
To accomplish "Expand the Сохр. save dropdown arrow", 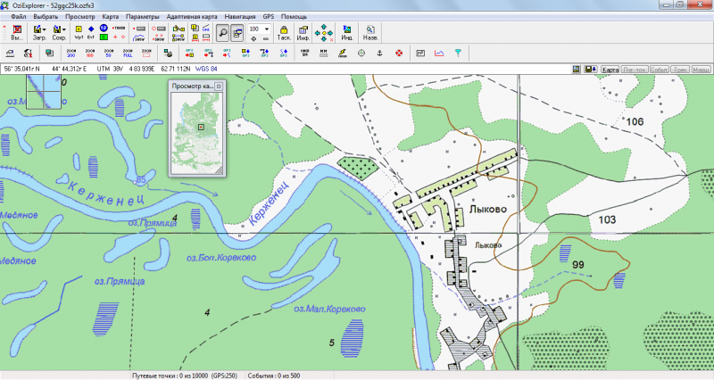I will pos(66,30).
